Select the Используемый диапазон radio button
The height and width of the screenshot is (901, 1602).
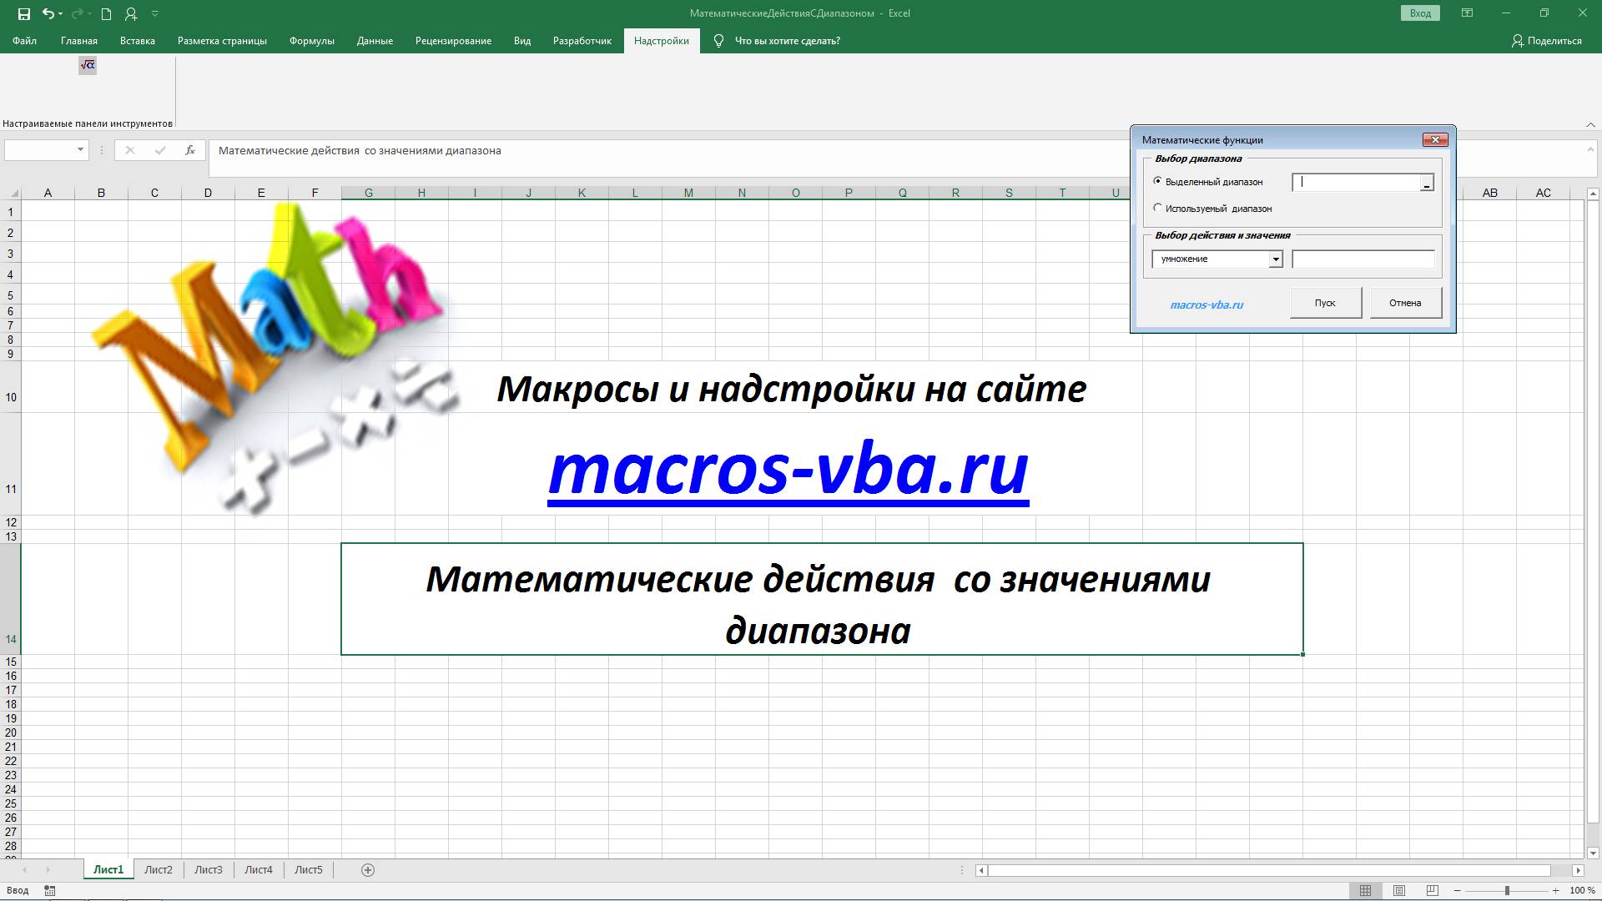coord(1157,208)
